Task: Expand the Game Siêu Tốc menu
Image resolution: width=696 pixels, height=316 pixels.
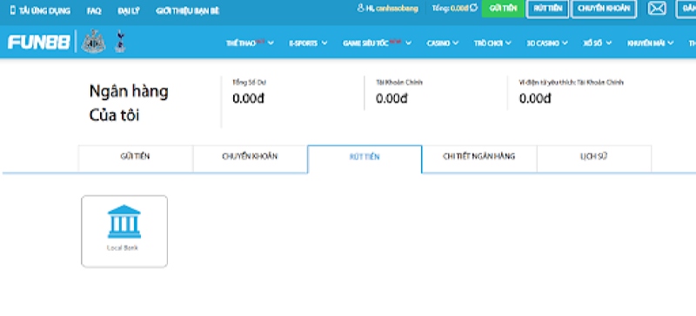Action: 377,43
